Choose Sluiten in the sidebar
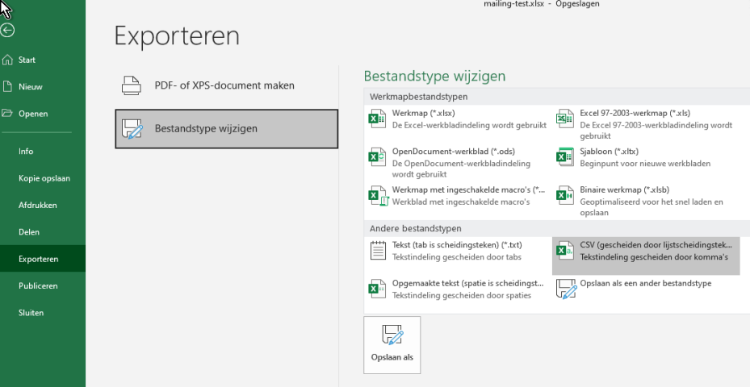 point(43,313)
